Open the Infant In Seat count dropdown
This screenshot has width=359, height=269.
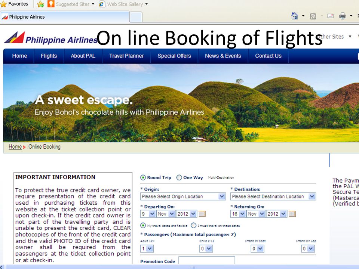point(257,249)
